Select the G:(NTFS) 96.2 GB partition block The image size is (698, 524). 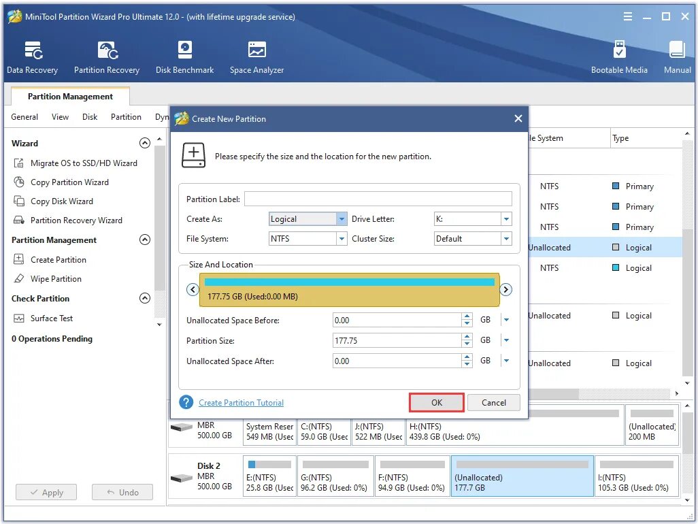pyautogui.click(x=335, y=476)
